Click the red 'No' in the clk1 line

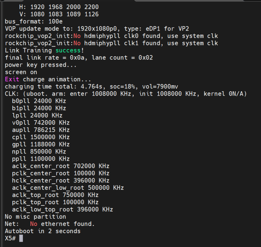(77, 43)
